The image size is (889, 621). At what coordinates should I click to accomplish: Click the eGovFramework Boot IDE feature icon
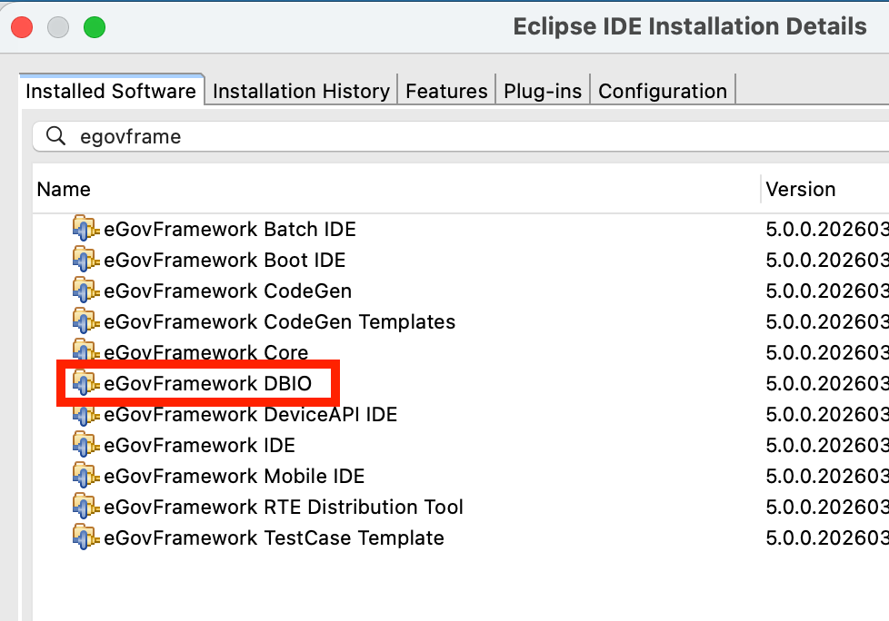click(85, 261)
